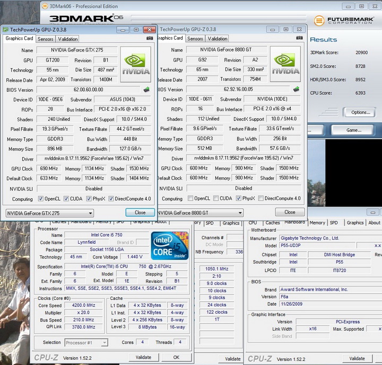Open SPD tab in right CPU-Z window
The height and width of the screenshot is (365, 382).
click(334, 222)
